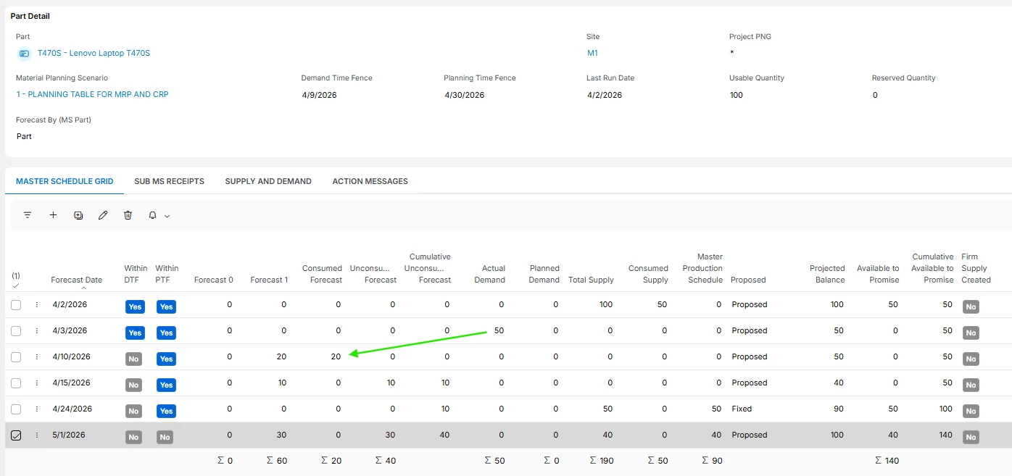
Task: Click Within DTF column header
Action: 136,274
